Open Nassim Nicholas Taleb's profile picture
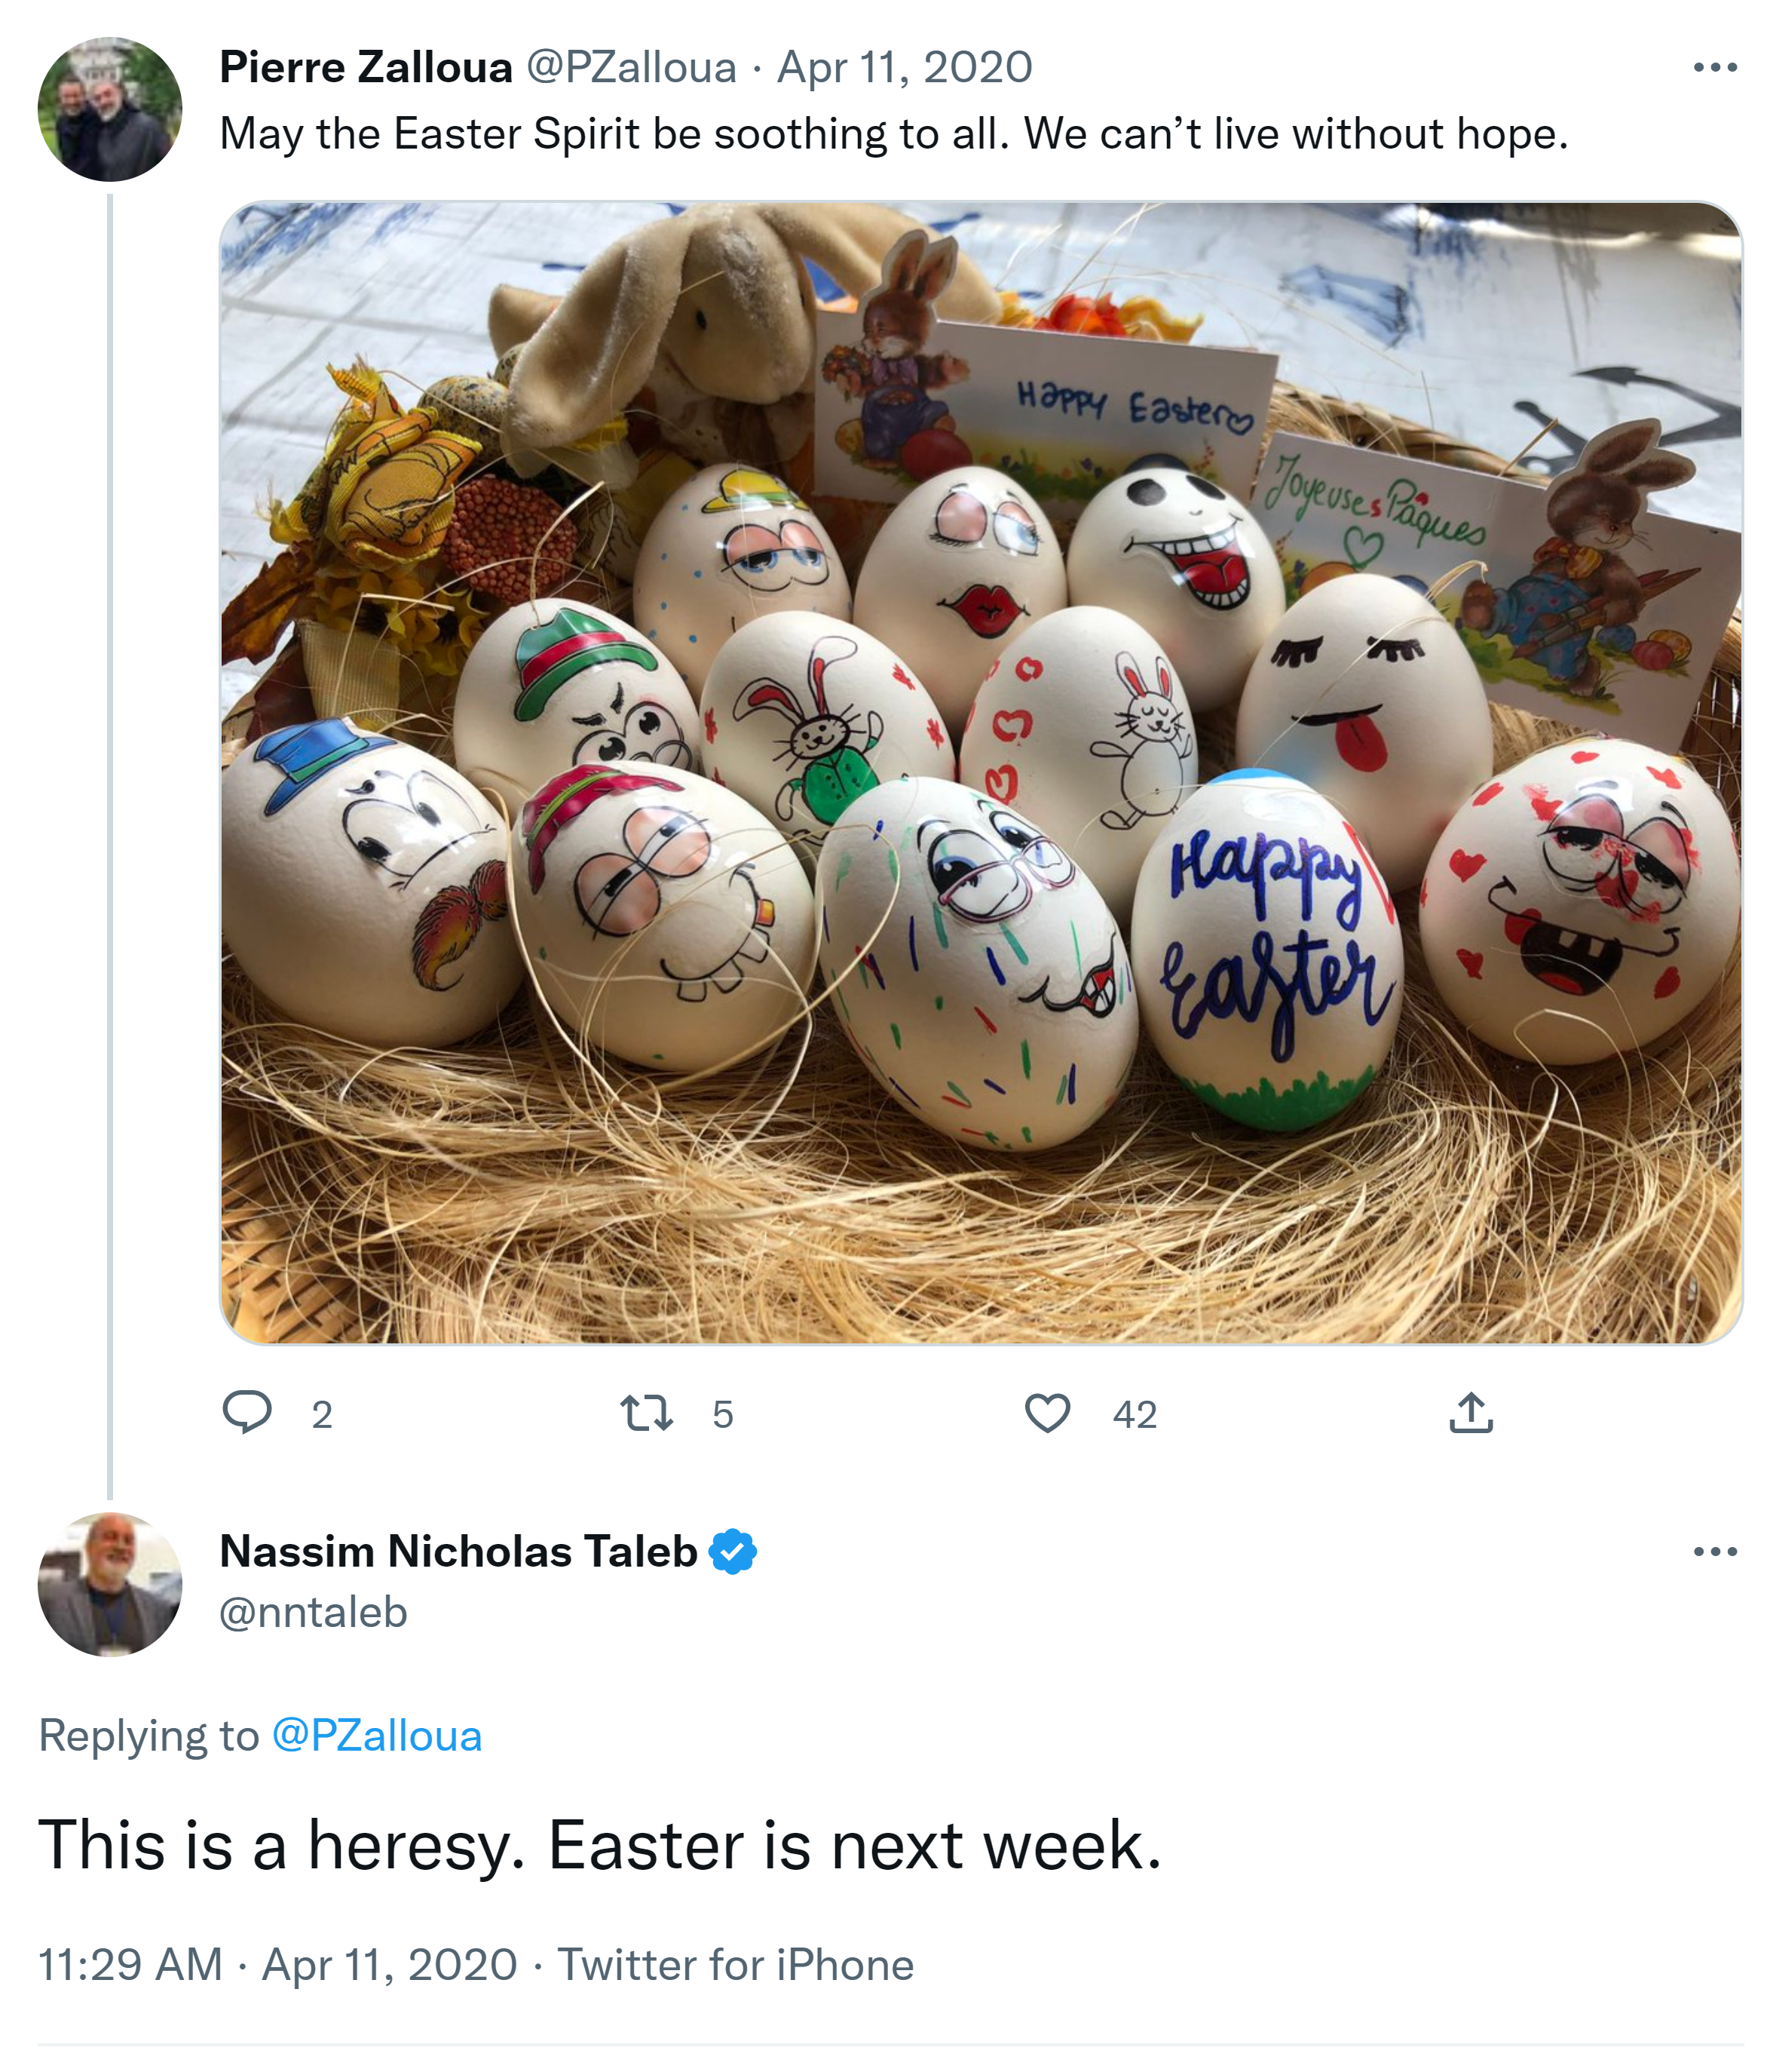Viewport: 1773px width, 2072px height. pyautogui.click(x=110, y=1584)
